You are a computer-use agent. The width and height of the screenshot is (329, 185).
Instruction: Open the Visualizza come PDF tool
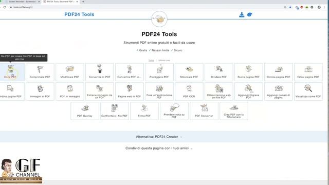(308, 91)
